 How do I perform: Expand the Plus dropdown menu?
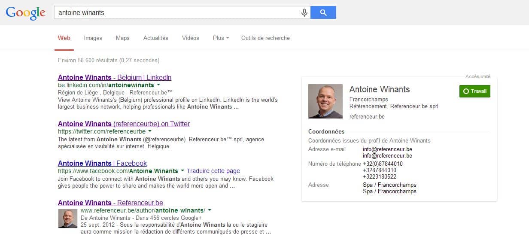coord(221,38)
